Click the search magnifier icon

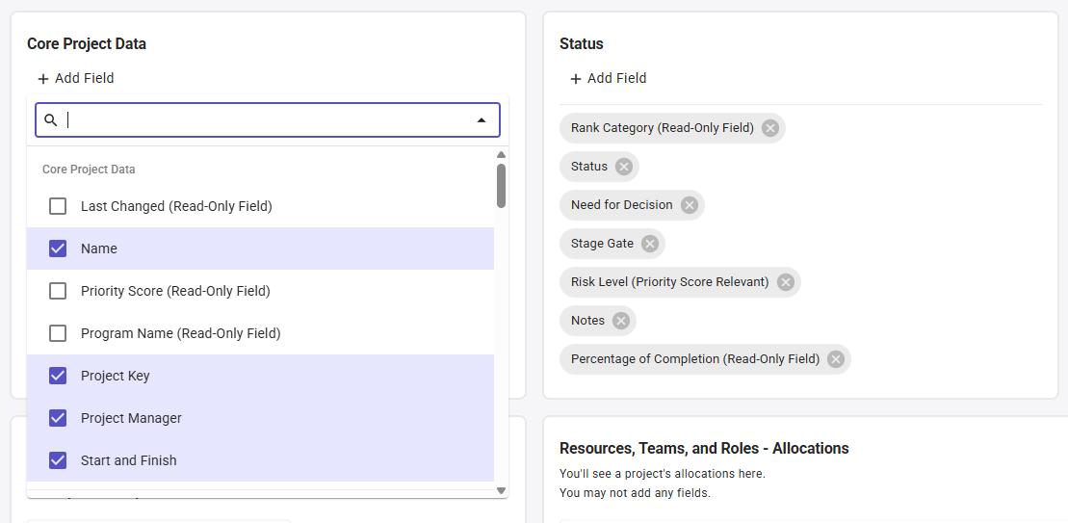coord(52,120)
